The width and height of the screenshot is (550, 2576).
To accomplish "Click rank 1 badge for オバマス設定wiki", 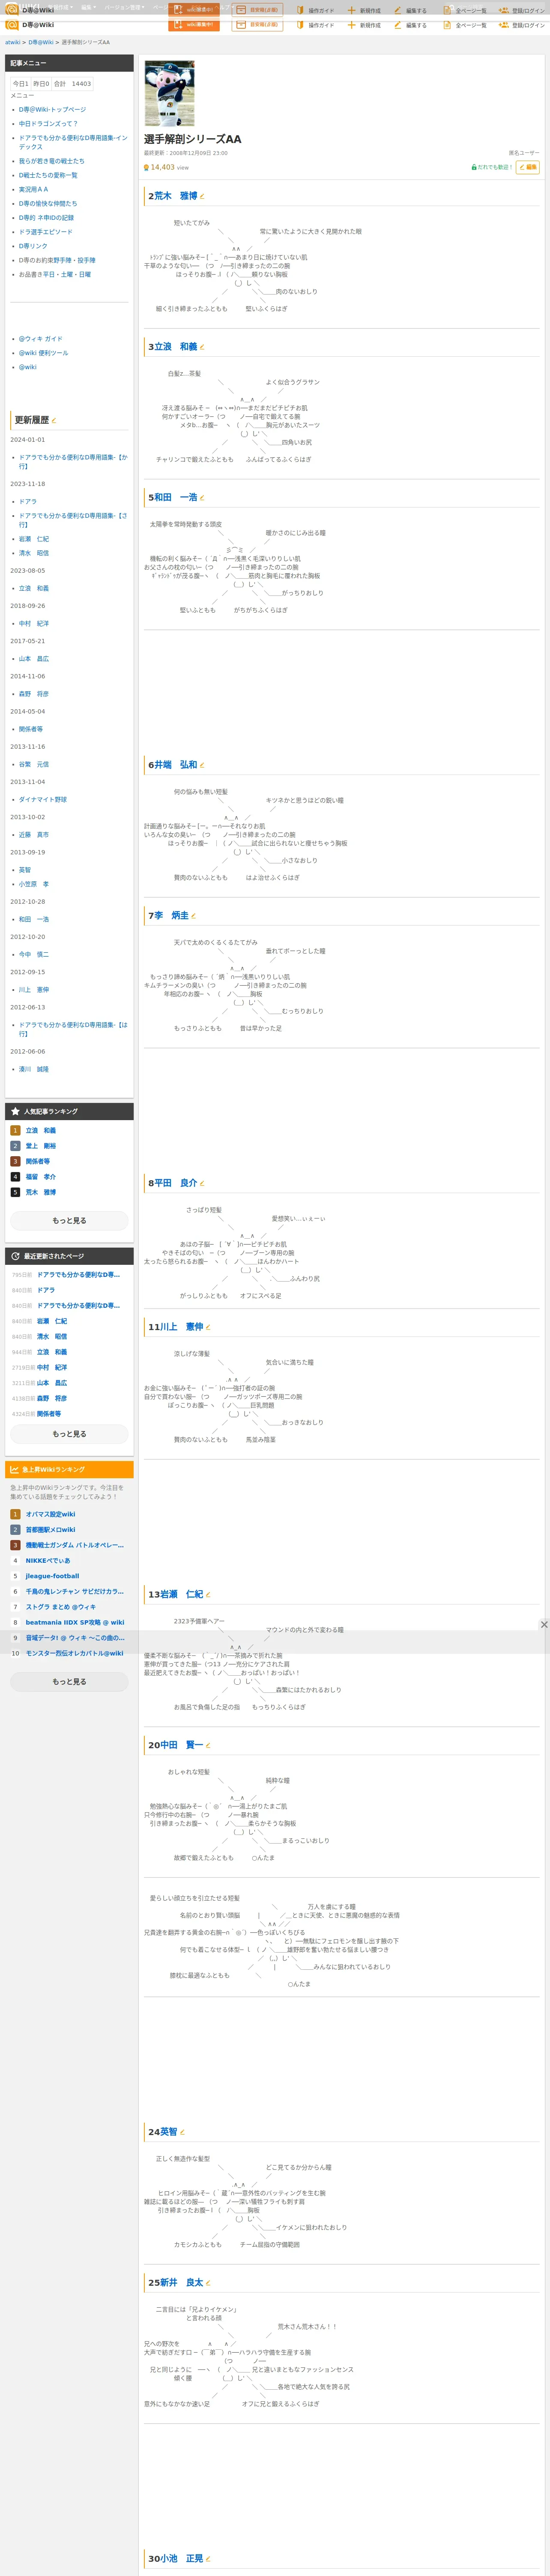I will (x=15, y=1514).
